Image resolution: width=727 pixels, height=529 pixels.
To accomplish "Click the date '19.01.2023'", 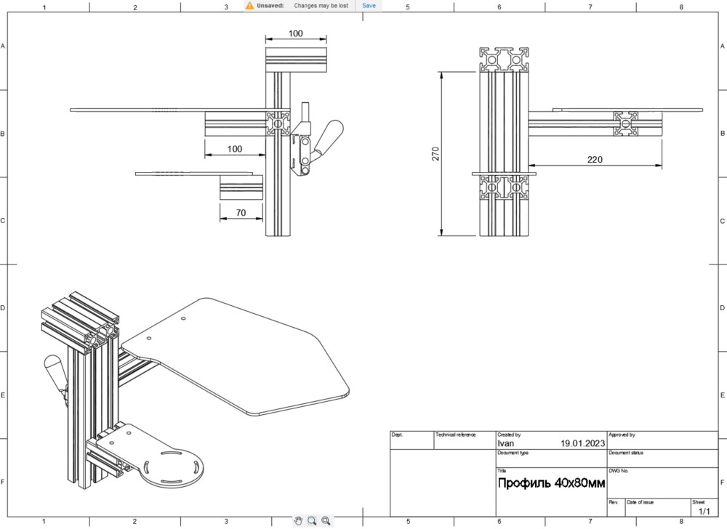I will [x=583, y=443].
